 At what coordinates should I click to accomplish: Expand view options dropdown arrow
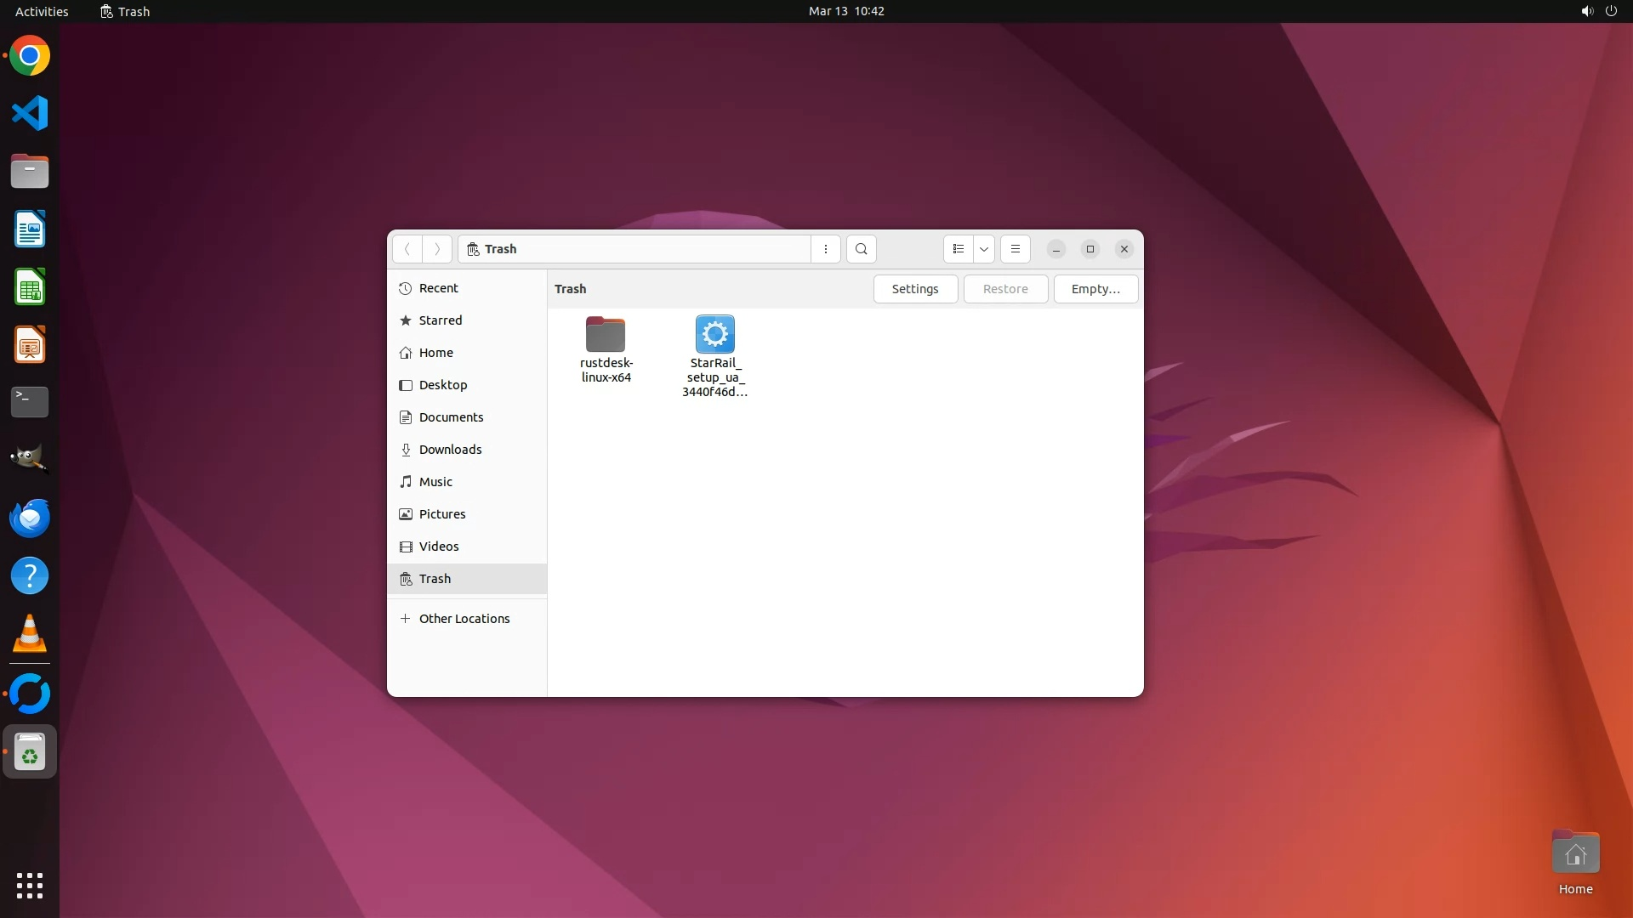(984, 249)
